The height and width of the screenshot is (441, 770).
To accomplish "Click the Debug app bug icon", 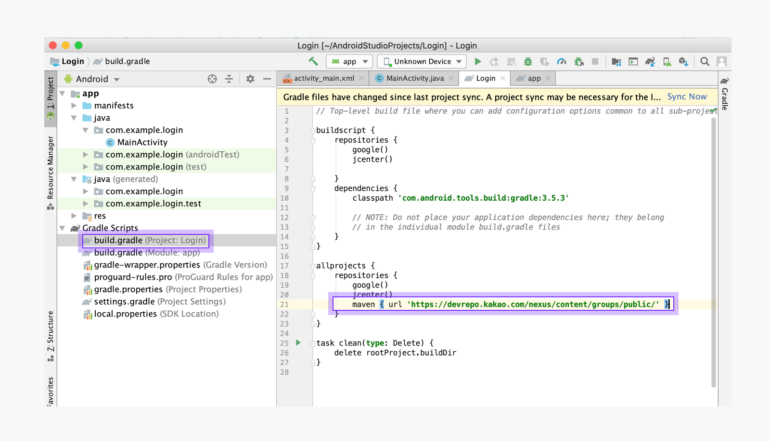I will click(528, 61).
